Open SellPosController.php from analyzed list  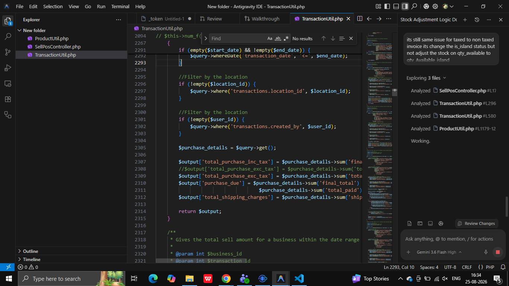[x=462, y=90]
